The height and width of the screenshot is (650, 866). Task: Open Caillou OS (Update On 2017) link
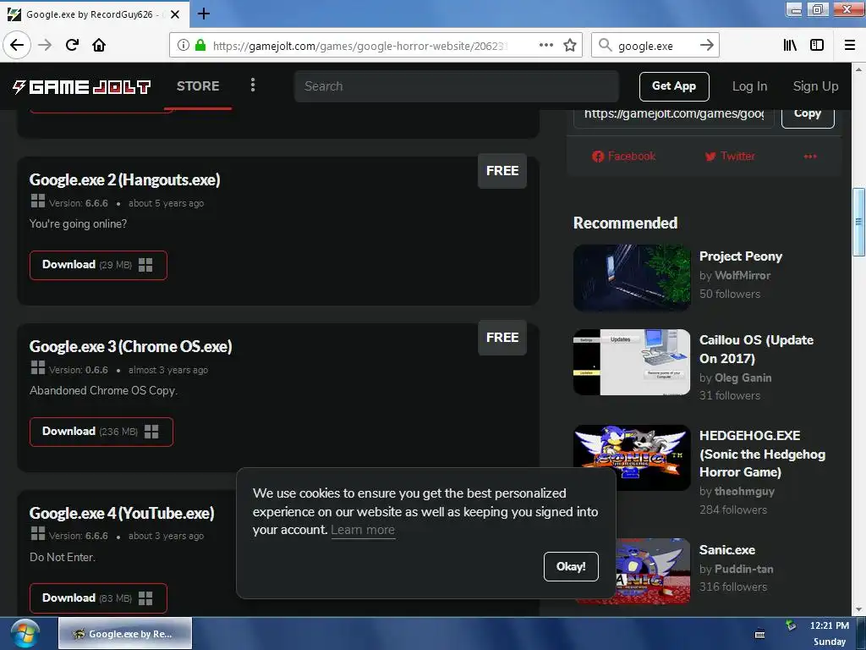tap(756, 350)
